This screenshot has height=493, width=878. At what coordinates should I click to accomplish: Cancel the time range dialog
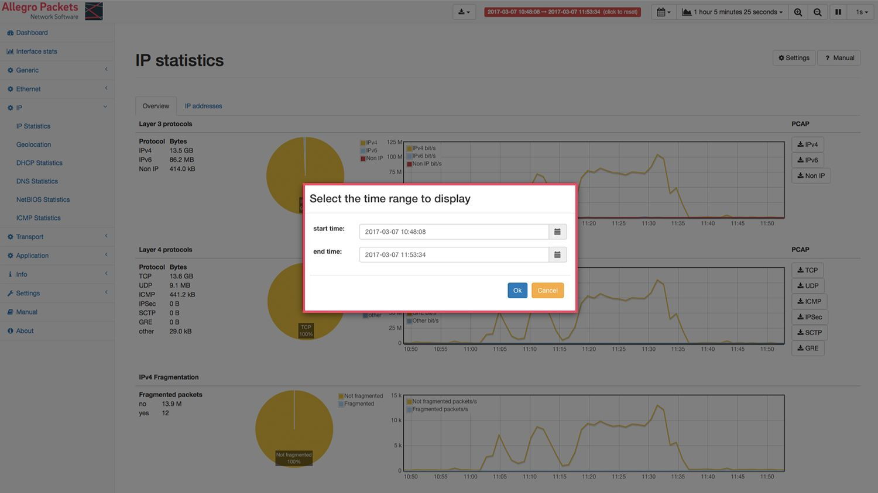point(547,291)
